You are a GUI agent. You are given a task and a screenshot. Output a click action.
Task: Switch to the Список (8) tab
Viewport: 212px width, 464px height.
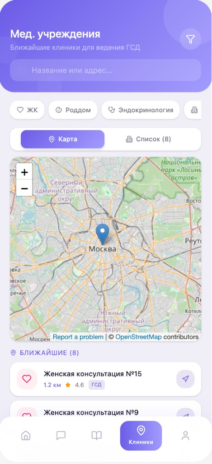point(149,139)
